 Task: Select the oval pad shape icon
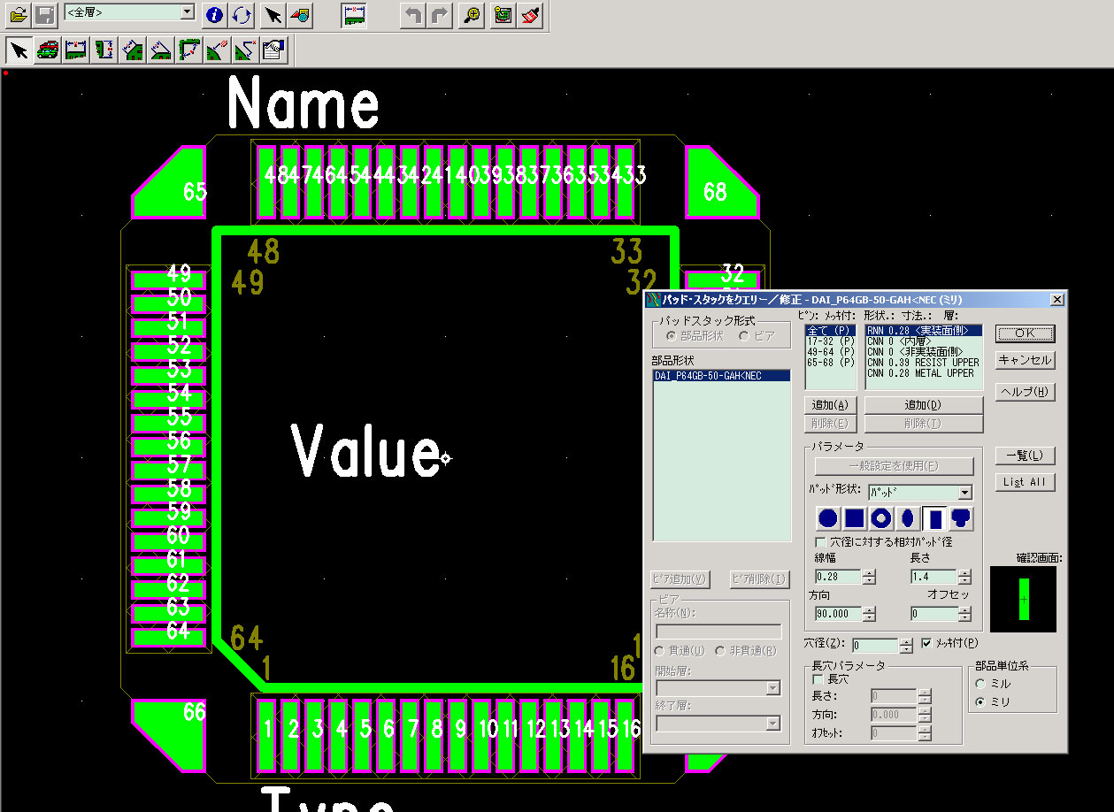tap(907, 518)
